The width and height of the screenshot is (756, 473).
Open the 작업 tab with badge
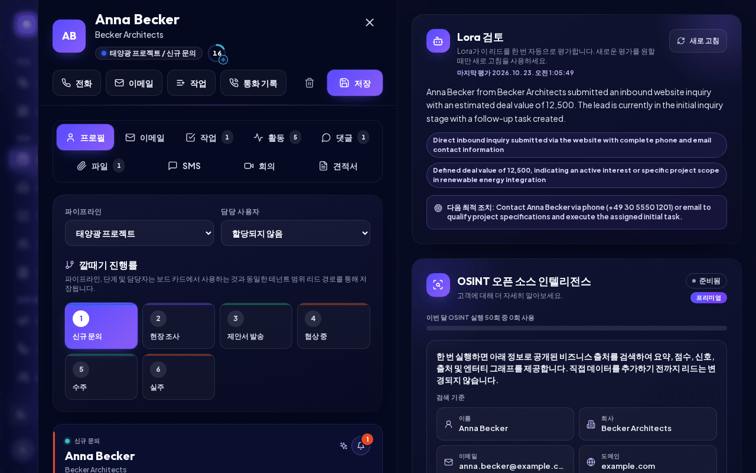pyautogui.click(x=209, y=137)
